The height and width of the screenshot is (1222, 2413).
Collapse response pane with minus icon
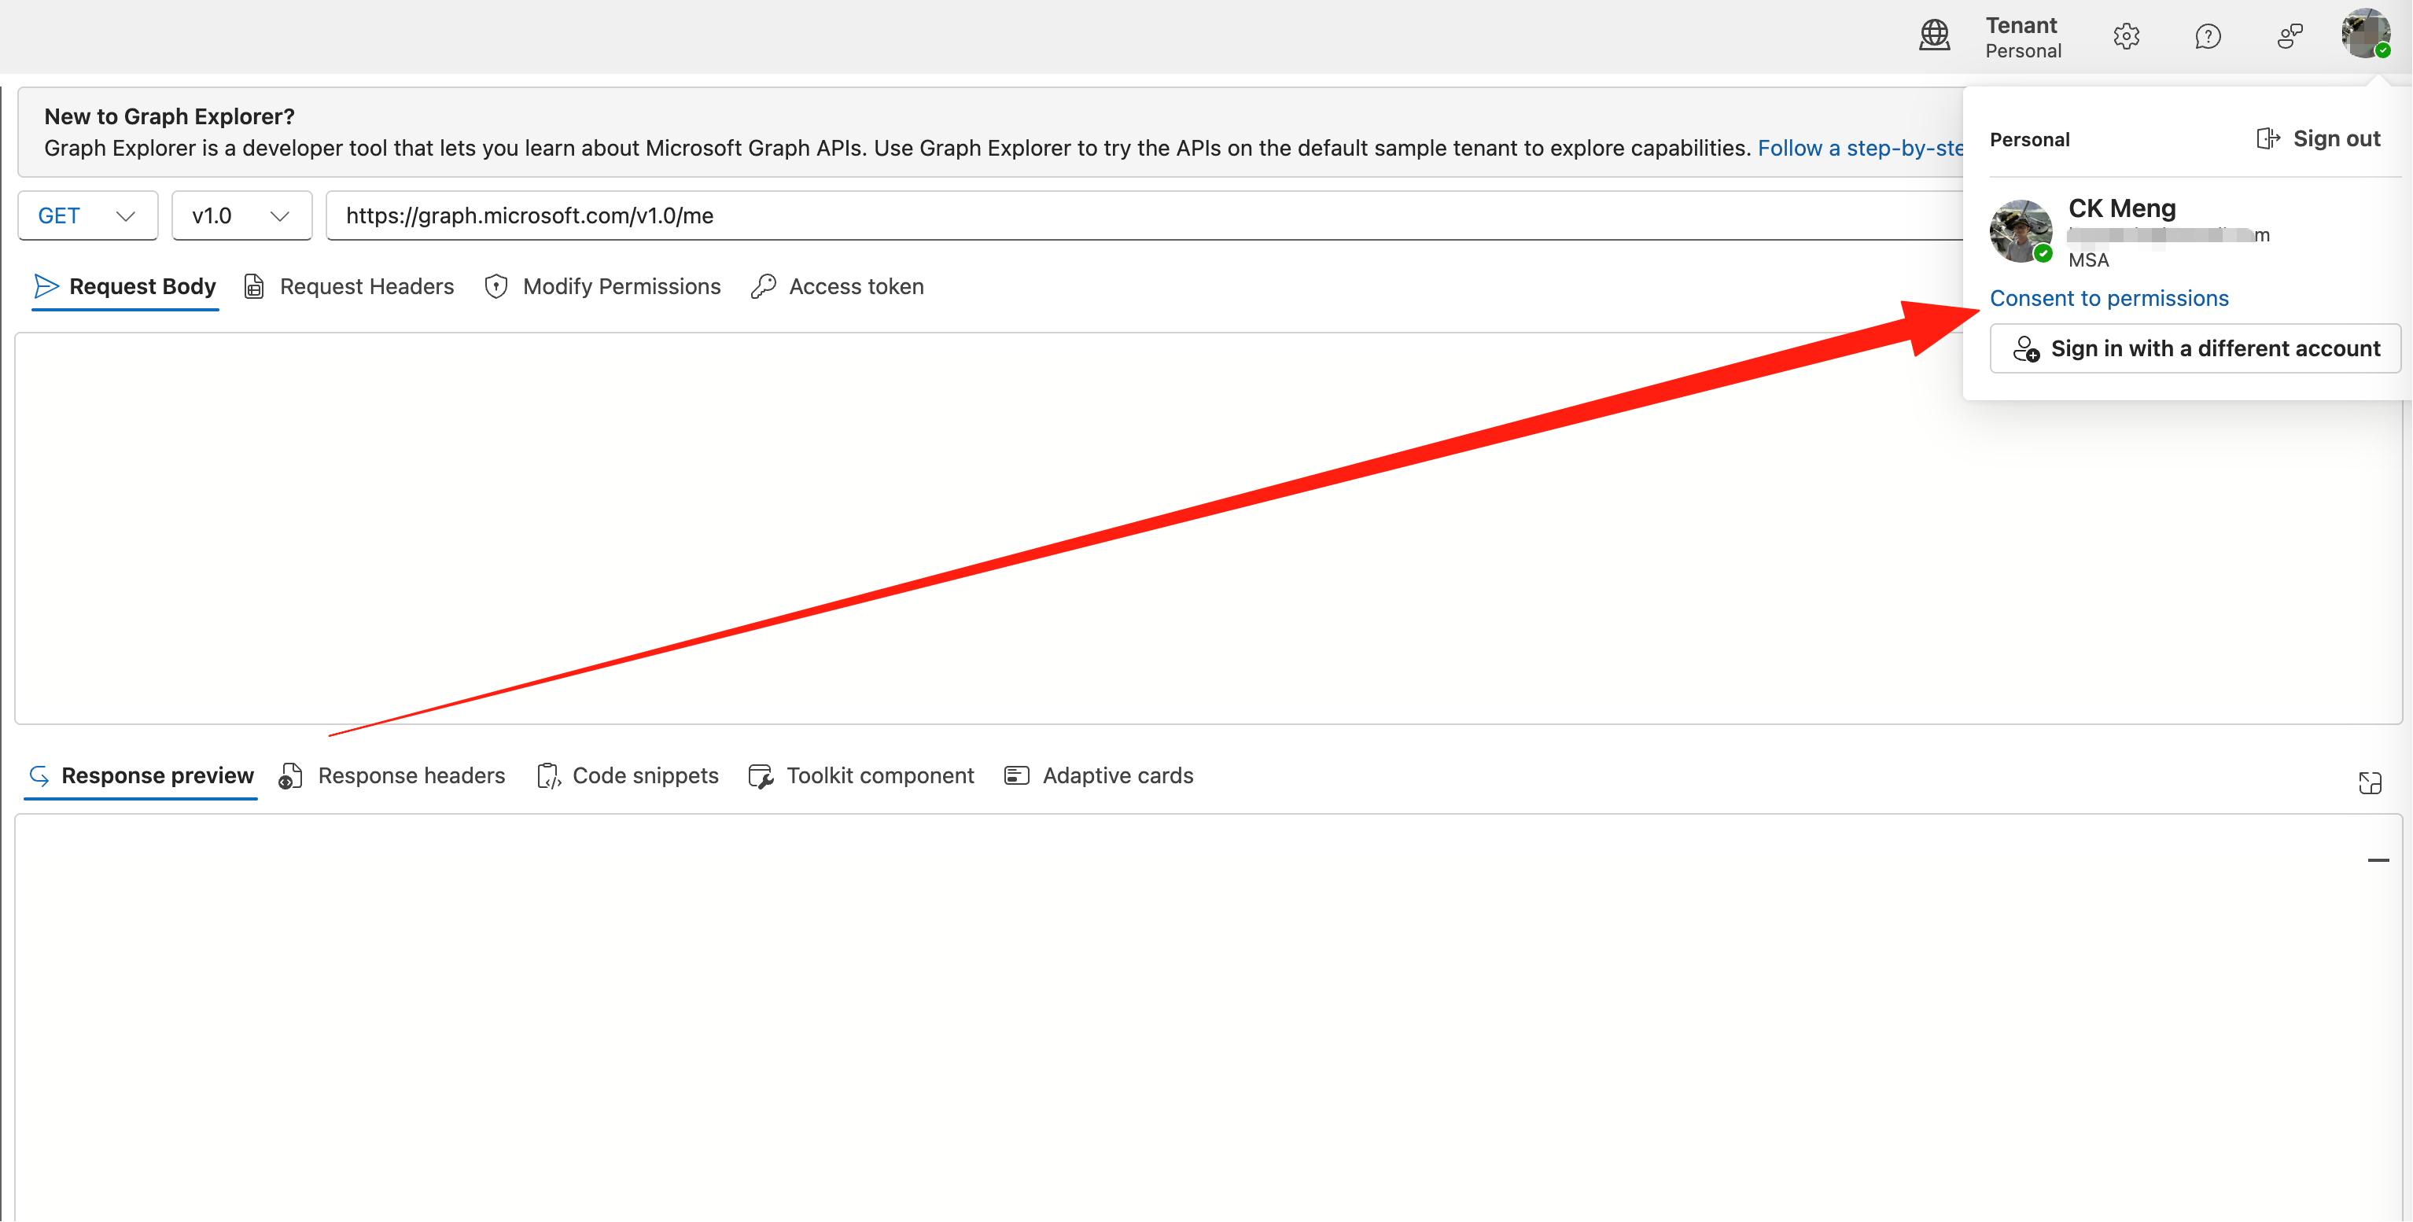pyautogui.click(x=2378, y=859)
